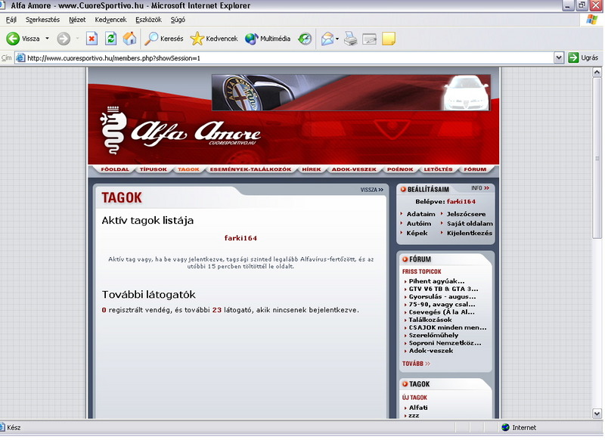This screenshot has height=440, width=605.
Task: Open forum topic Gyorsulás - augus...
Action: pos(442,296)
